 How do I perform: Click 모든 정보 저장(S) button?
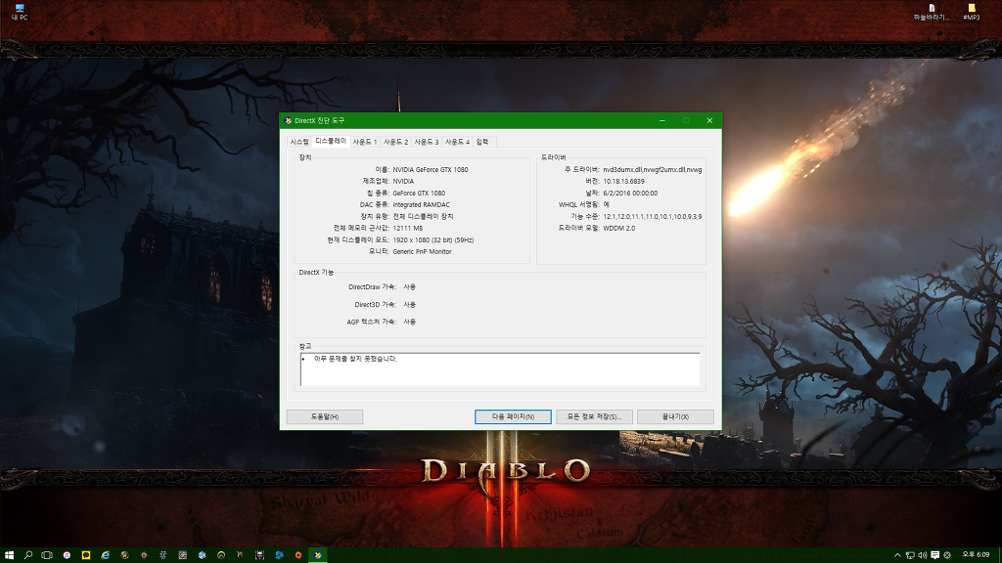tap(594, 416)
